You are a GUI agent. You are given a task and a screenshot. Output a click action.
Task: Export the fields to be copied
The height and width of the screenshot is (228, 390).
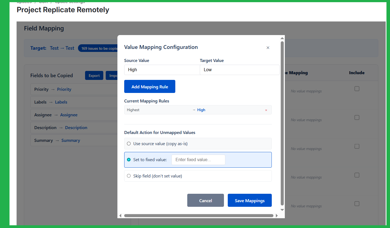coord(94,76)
